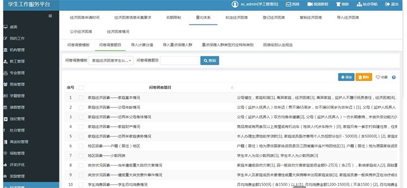Click the 收藏 heart icon
The width and height of the screenshot is (407, 188).
pyautogui.click(x=378, y=77)
